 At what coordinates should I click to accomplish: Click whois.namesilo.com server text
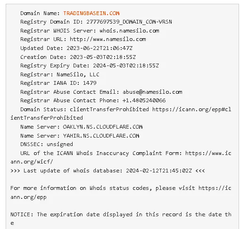[x=129, y=31]
